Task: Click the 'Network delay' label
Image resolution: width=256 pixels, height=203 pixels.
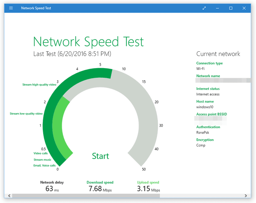Action: coord(52,182)
